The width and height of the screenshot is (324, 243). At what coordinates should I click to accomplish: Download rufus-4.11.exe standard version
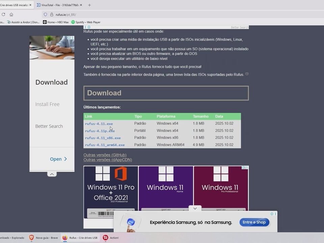click(99, 124)
